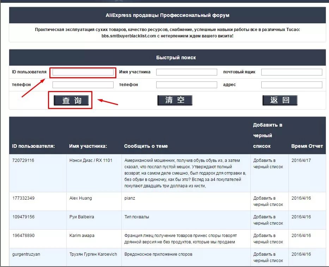Click the 'ID пользователя:' column header
Viewport: 329px width, 267px height.
click(33, 146)
